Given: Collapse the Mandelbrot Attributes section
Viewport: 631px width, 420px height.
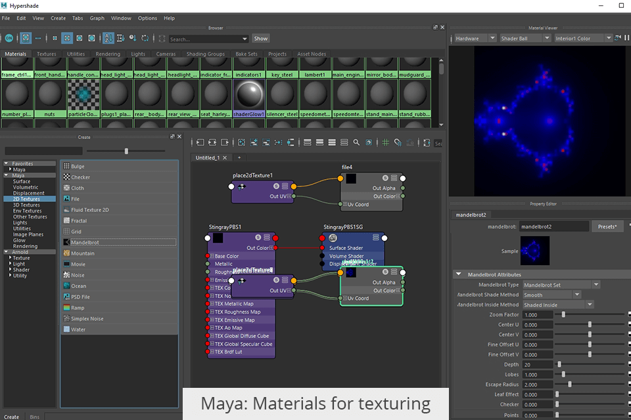Looking at the screenshot, I should click(458, 274).
